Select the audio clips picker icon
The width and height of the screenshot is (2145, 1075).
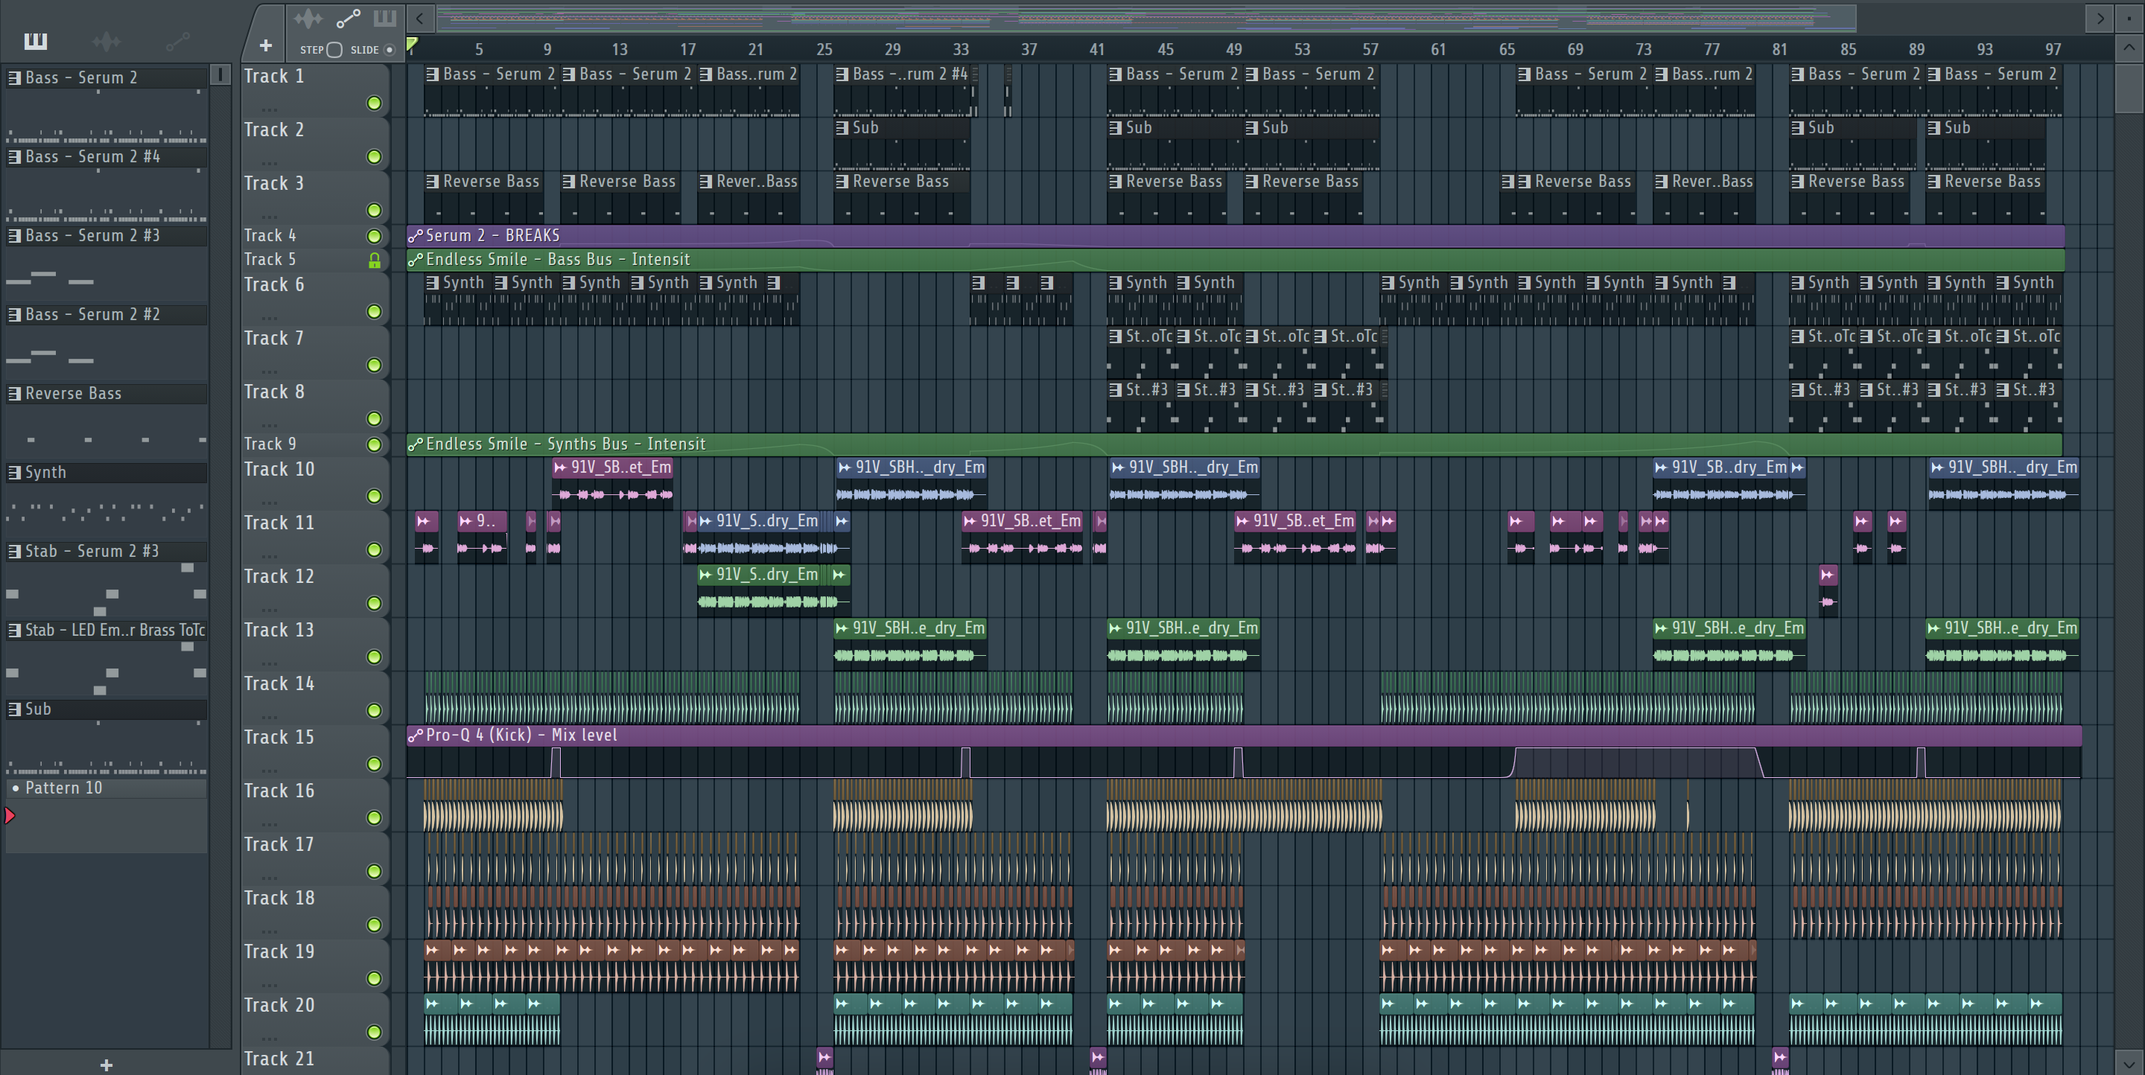(106, 41)
